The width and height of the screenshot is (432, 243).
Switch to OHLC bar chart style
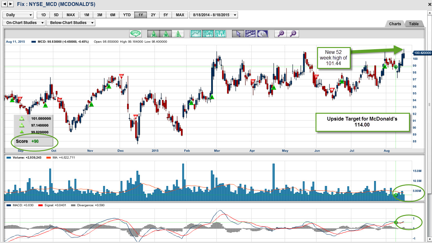[220, 34]
